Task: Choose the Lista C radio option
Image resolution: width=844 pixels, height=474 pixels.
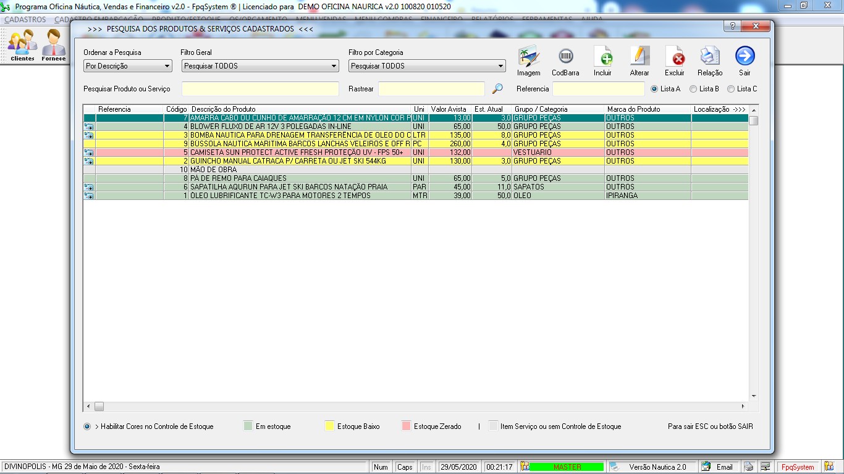Action: click(x=731, y=89)
